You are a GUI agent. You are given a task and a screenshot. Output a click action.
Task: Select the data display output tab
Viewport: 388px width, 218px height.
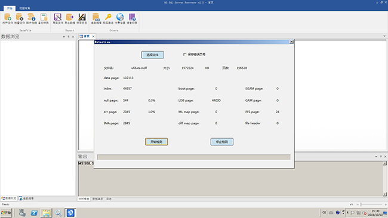point(97,199)
